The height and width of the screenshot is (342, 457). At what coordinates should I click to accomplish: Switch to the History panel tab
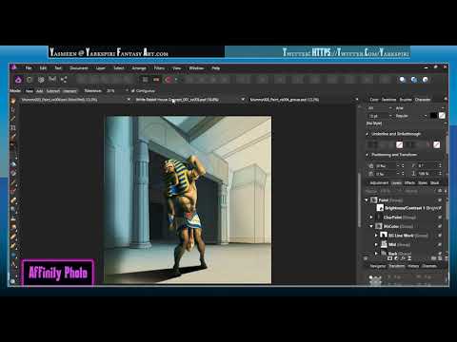(413, 266)
